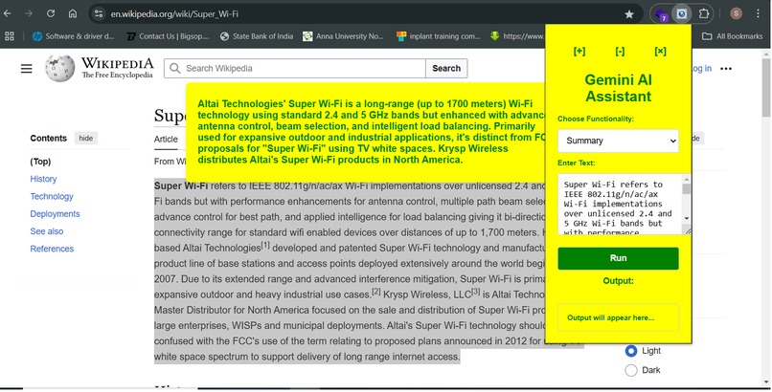Jump to References section
Viewport: 772px width, 392px height.
[x=52, y=249]
